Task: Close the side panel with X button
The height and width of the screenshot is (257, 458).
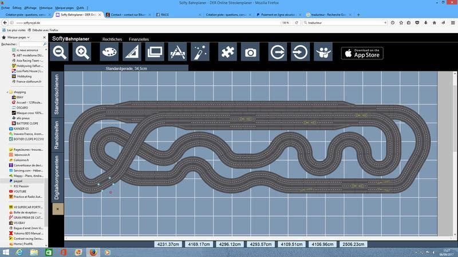Action: click(57, 209)
